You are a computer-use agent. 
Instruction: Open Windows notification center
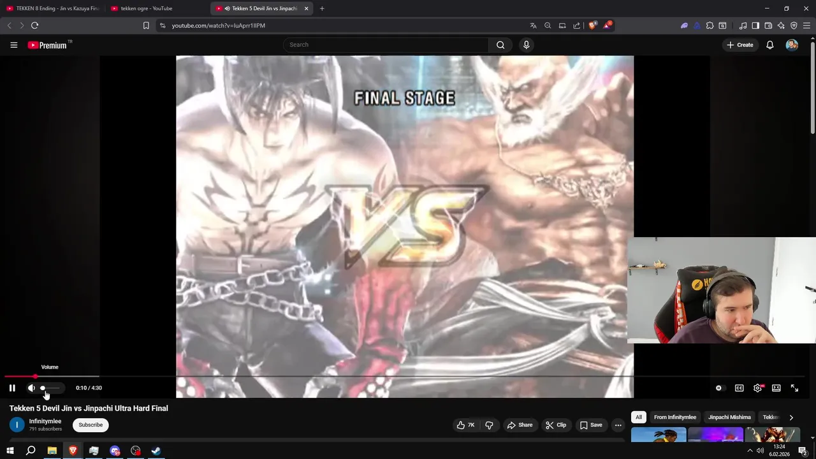coord(803,451)
